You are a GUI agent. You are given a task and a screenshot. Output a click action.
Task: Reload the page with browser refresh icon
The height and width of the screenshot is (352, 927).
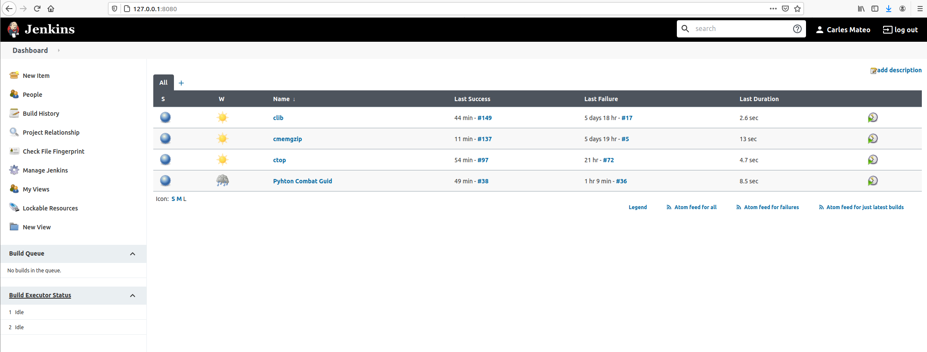click(x=37, y=9)
